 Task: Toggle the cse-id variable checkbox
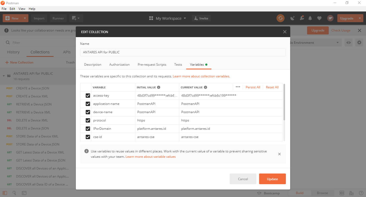pos(88,137)
